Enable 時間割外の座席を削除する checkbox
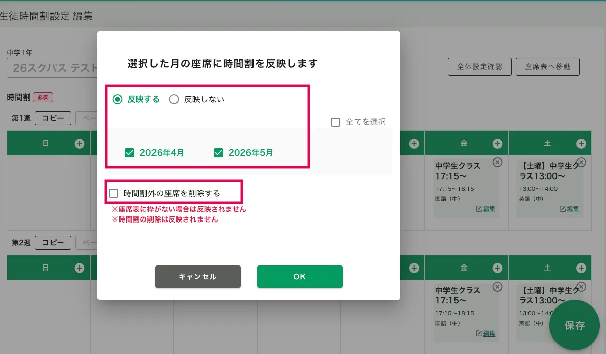Viewport: 606px width, 354px height. pyautogui.click(x=114, y=193)
